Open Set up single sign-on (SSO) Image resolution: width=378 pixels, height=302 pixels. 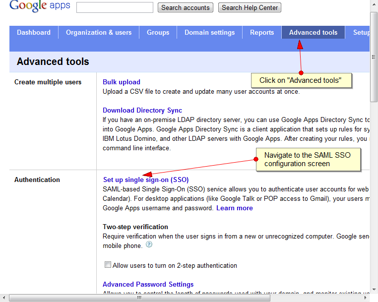pos(146,180)
